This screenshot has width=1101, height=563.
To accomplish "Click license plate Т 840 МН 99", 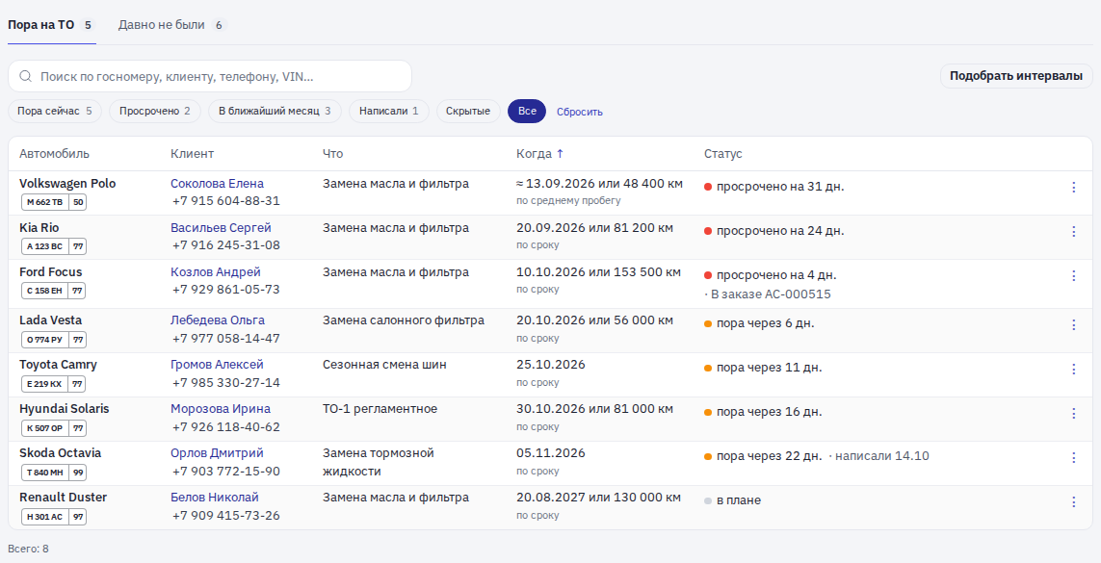I will [53, 473].
